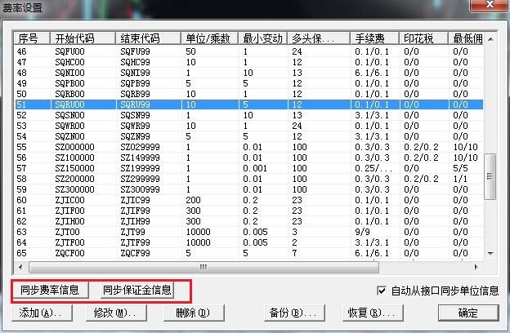510x333 pixels.
Task: Sort by the 开始代码 column header
Action: (83, 38)
